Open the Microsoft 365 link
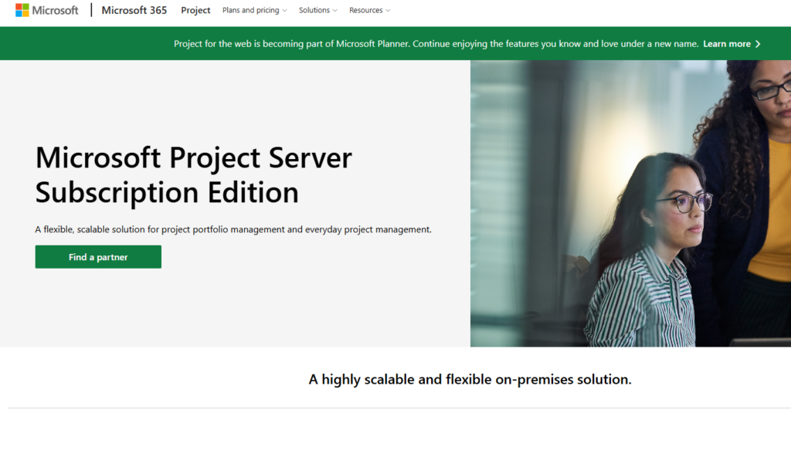The width and height of the screenshot is (791, 450). tap(134, 10)
